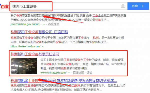Click the 株洲新和 result description text
150x93 pixels.
pyautogui.click(x=83, y=64)
